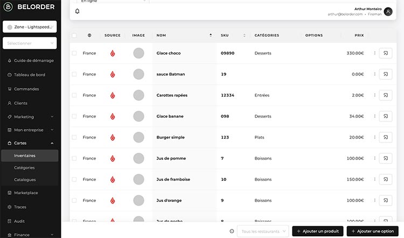Screen dimensions: 404x238
Task: Click the Lightspeed source icon for Burger simple
Action: (x=113, y=138)
